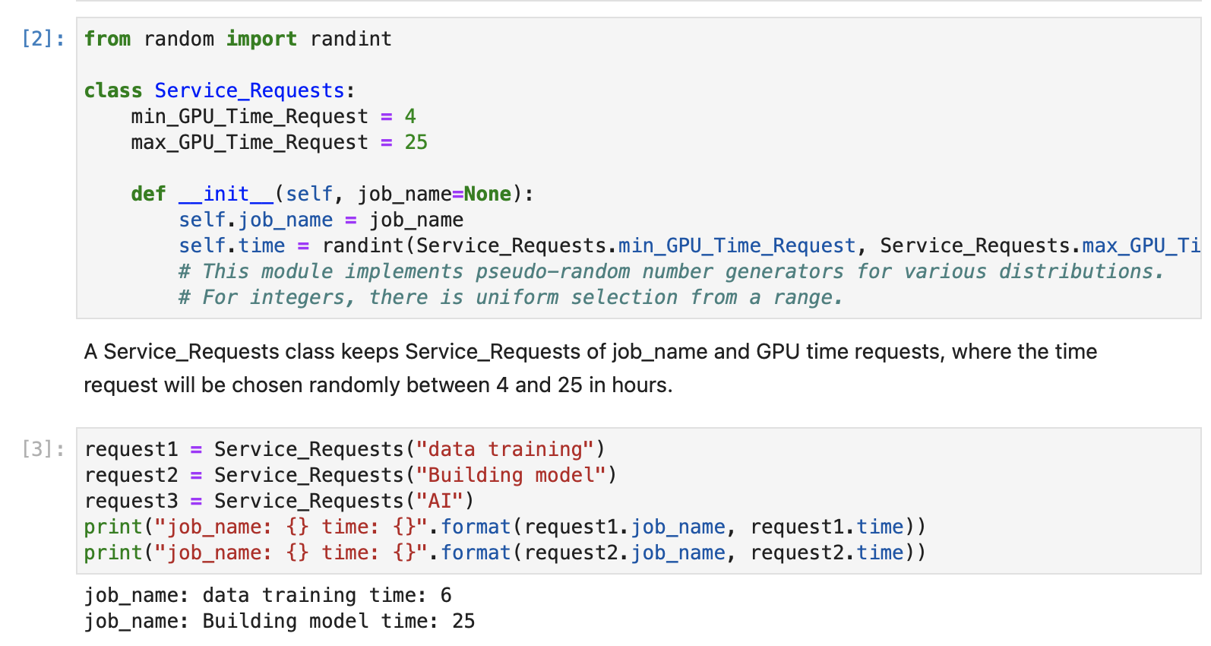The width and height of the screenshot is (1211, 646).
Task: Click inside code cell [2] editor area
Action: [x=638, y=168]
